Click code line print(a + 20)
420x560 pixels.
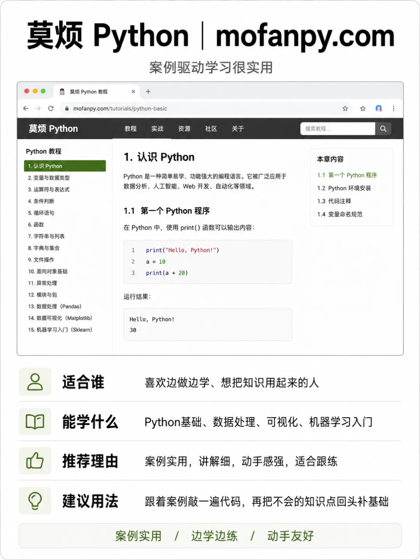click(x=167, y=273)
